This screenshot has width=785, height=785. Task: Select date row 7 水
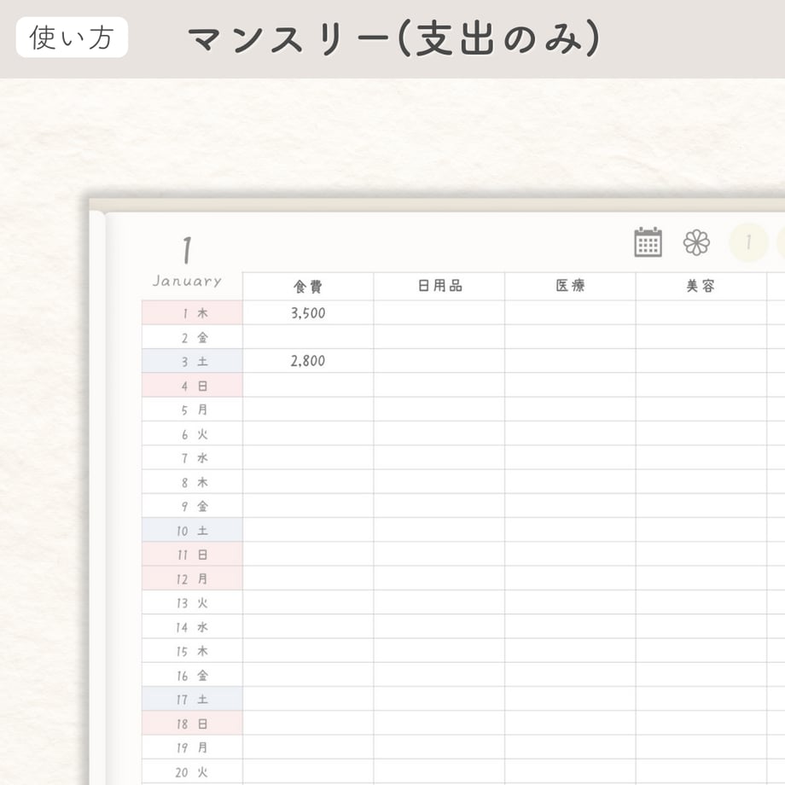[x=192, y=457]
